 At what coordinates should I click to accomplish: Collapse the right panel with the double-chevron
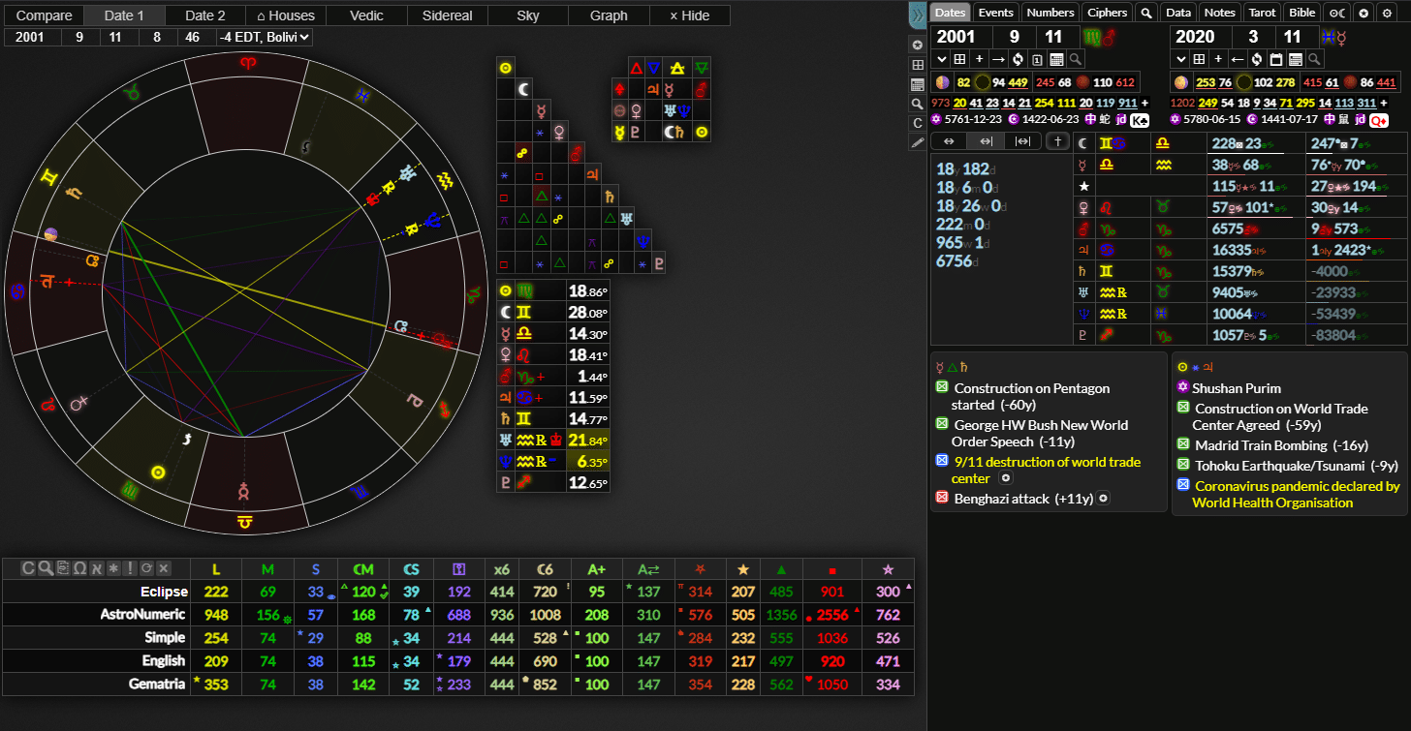coord(917,15)
